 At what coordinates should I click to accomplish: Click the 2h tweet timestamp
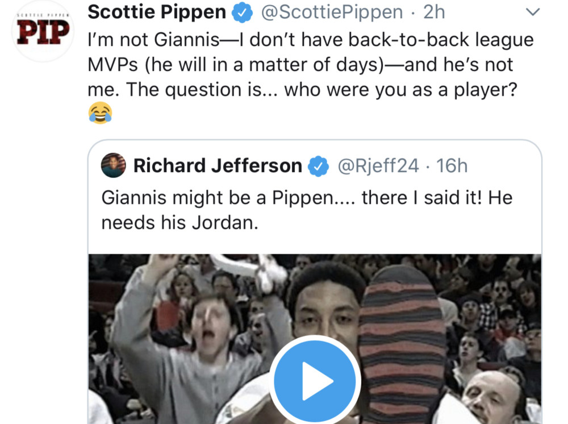tap(435, 12)
